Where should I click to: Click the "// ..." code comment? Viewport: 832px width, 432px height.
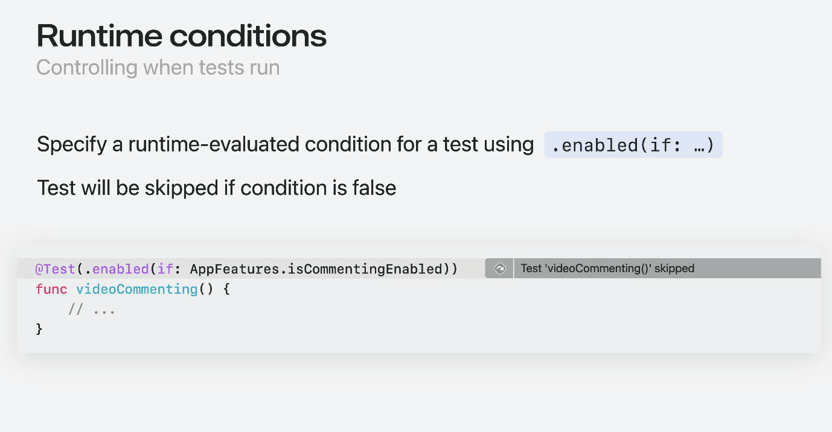point(91,310)
